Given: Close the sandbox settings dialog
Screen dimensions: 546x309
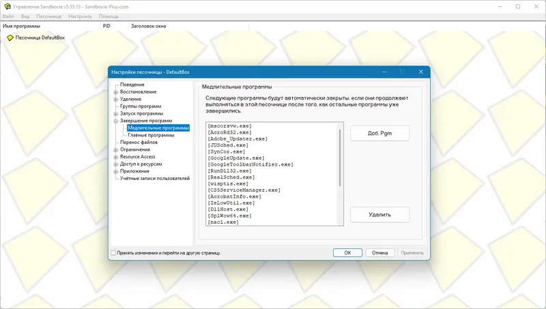Looking at the screenshot, I should (x=420, y=72).
